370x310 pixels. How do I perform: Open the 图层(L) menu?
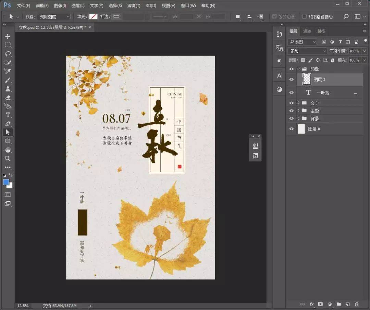(78, 5)
